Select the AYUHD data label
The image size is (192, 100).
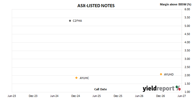pos(169,74)
